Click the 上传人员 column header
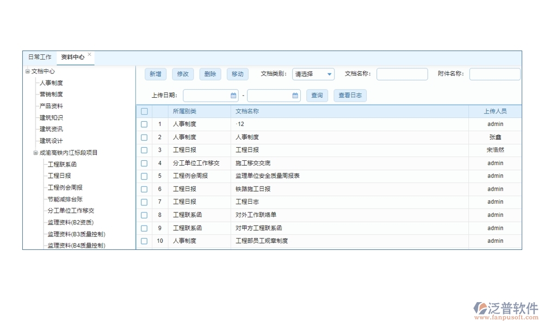Image resolution: width=544 pixels, height=326 pixels. (495, 111)
